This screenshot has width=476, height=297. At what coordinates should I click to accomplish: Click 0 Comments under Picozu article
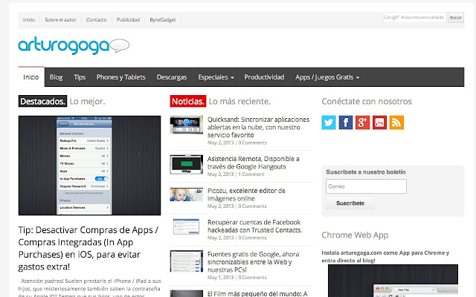click(x=252, y=206)
